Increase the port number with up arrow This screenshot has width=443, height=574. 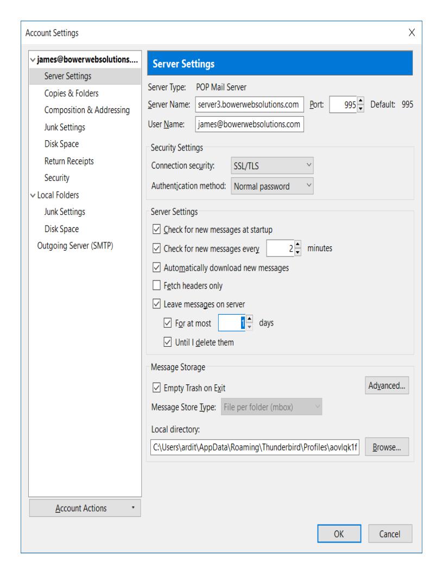pyautogui.click(x=360, y=101)
